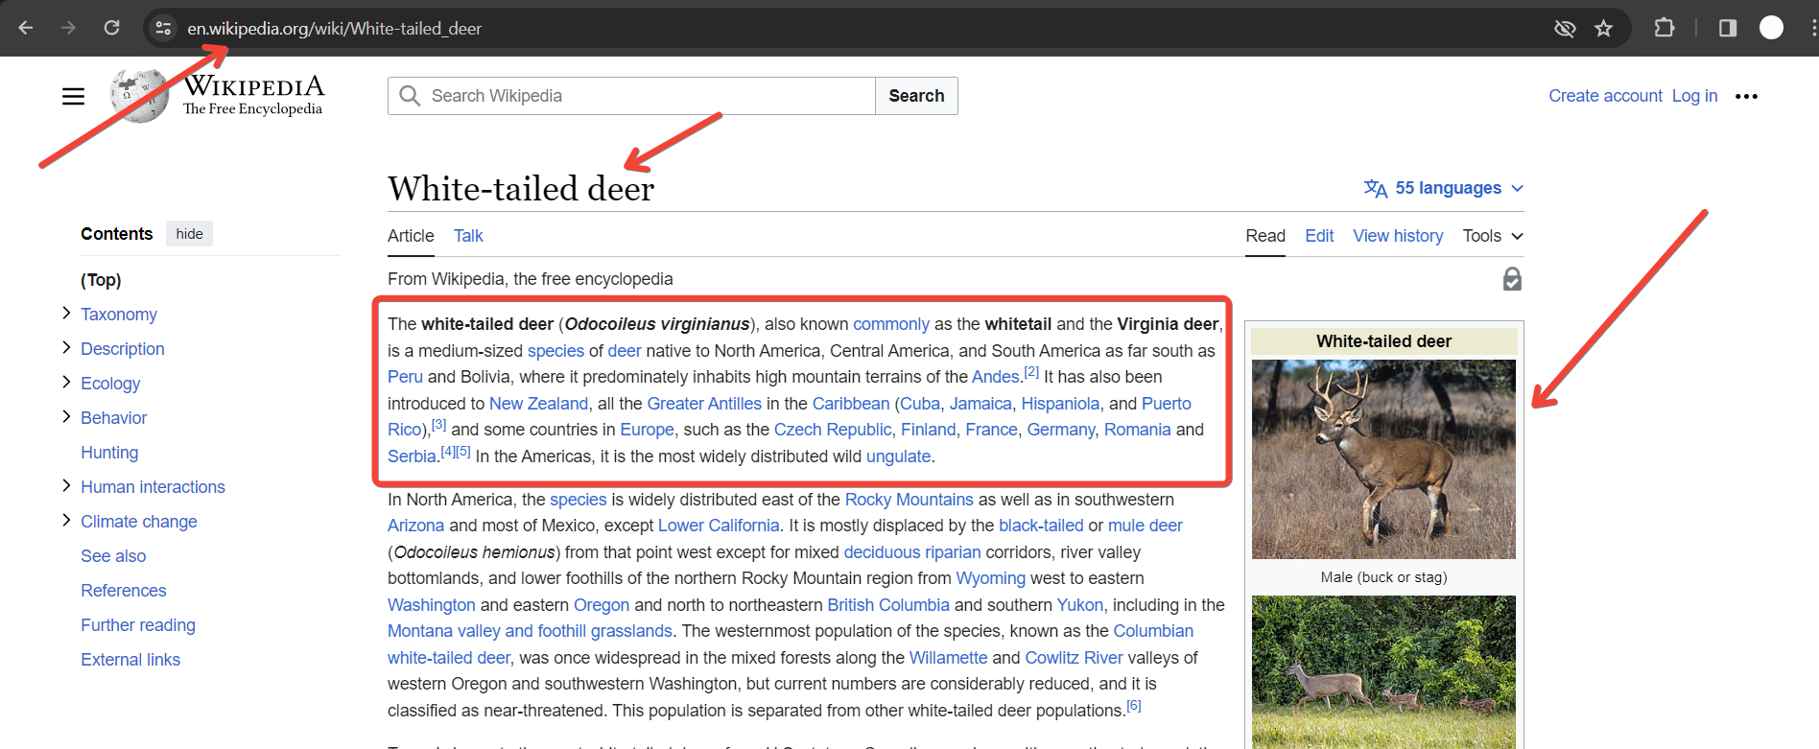Open the male buck deer photo
This screenshot has height=749, width=1819.
[1383, 459]
